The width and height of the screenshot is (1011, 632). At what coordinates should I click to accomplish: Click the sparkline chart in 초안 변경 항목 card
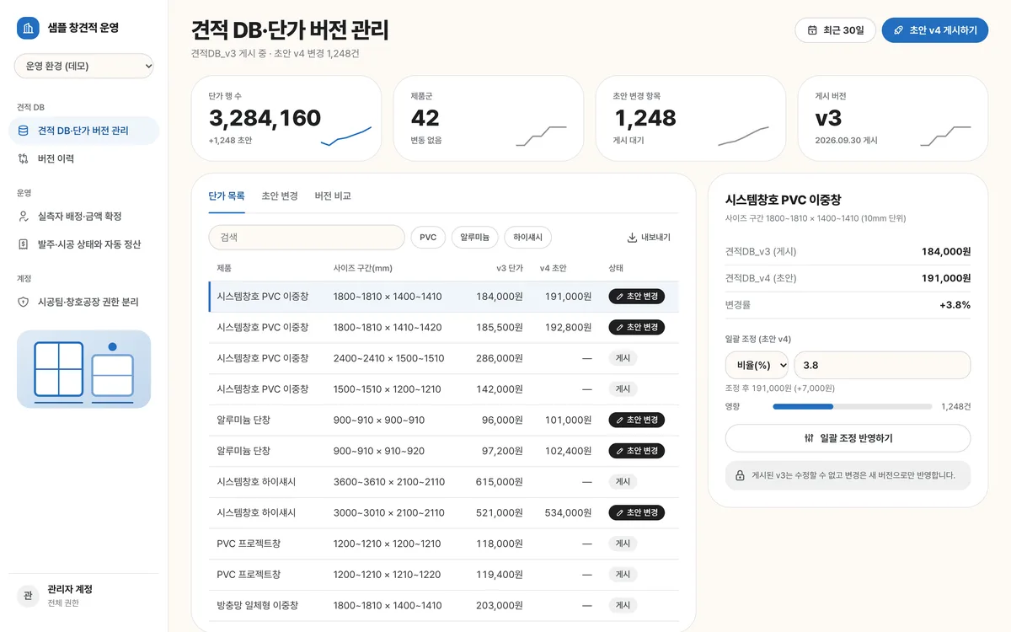(743, 137)
